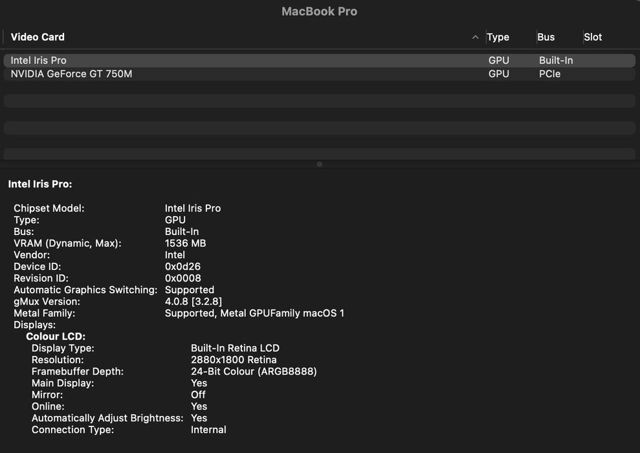This screenshot has height=453, width=640.
Task: Click the Connection Type value Internal
Action: [x=208, y=430]
